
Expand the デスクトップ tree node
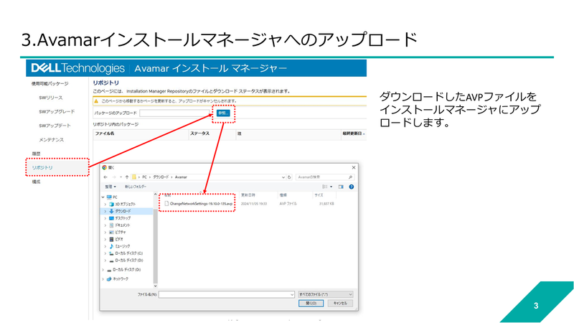tap(105, 218)
